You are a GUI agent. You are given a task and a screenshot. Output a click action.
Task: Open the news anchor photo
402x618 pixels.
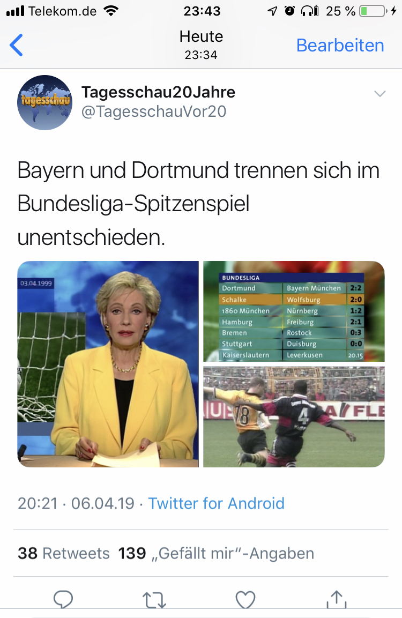click(108, 364)
